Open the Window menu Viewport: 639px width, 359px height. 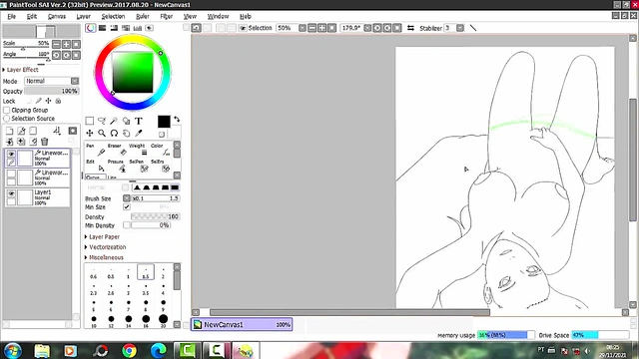point(218,16)
